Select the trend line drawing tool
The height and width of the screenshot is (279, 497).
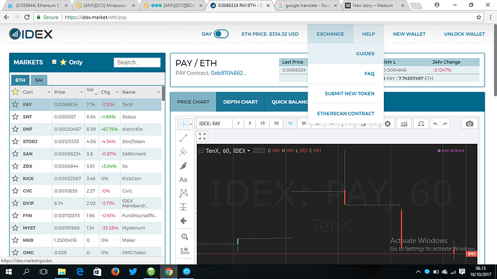183,138
